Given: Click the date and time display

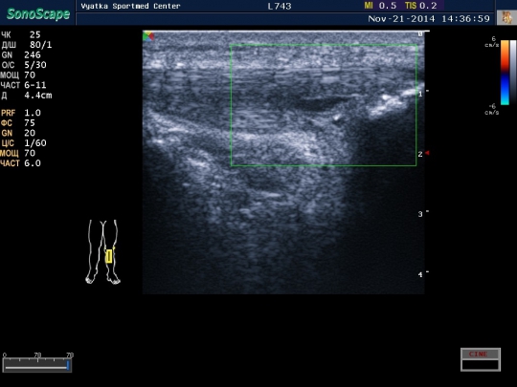Looking at the screenshot, I should point(429,19).
